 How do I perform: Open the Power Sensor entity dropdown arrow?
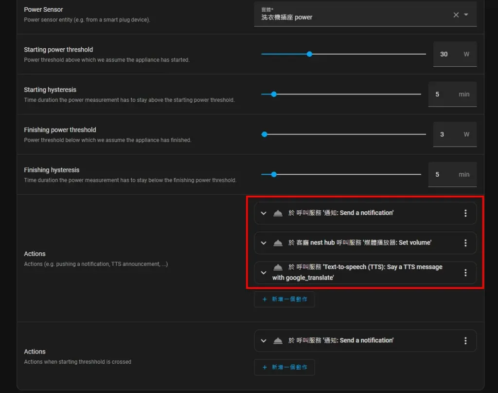[x=466, y=15]
